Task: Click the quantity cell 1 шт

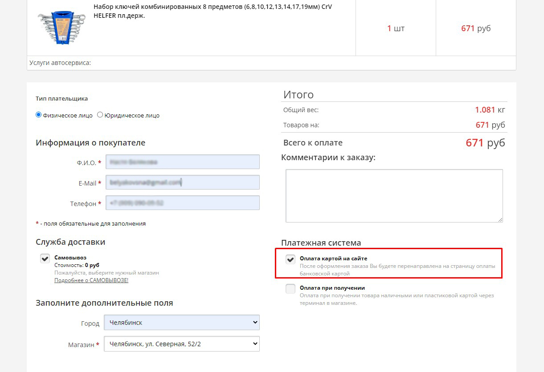Action: coord(396,28)
